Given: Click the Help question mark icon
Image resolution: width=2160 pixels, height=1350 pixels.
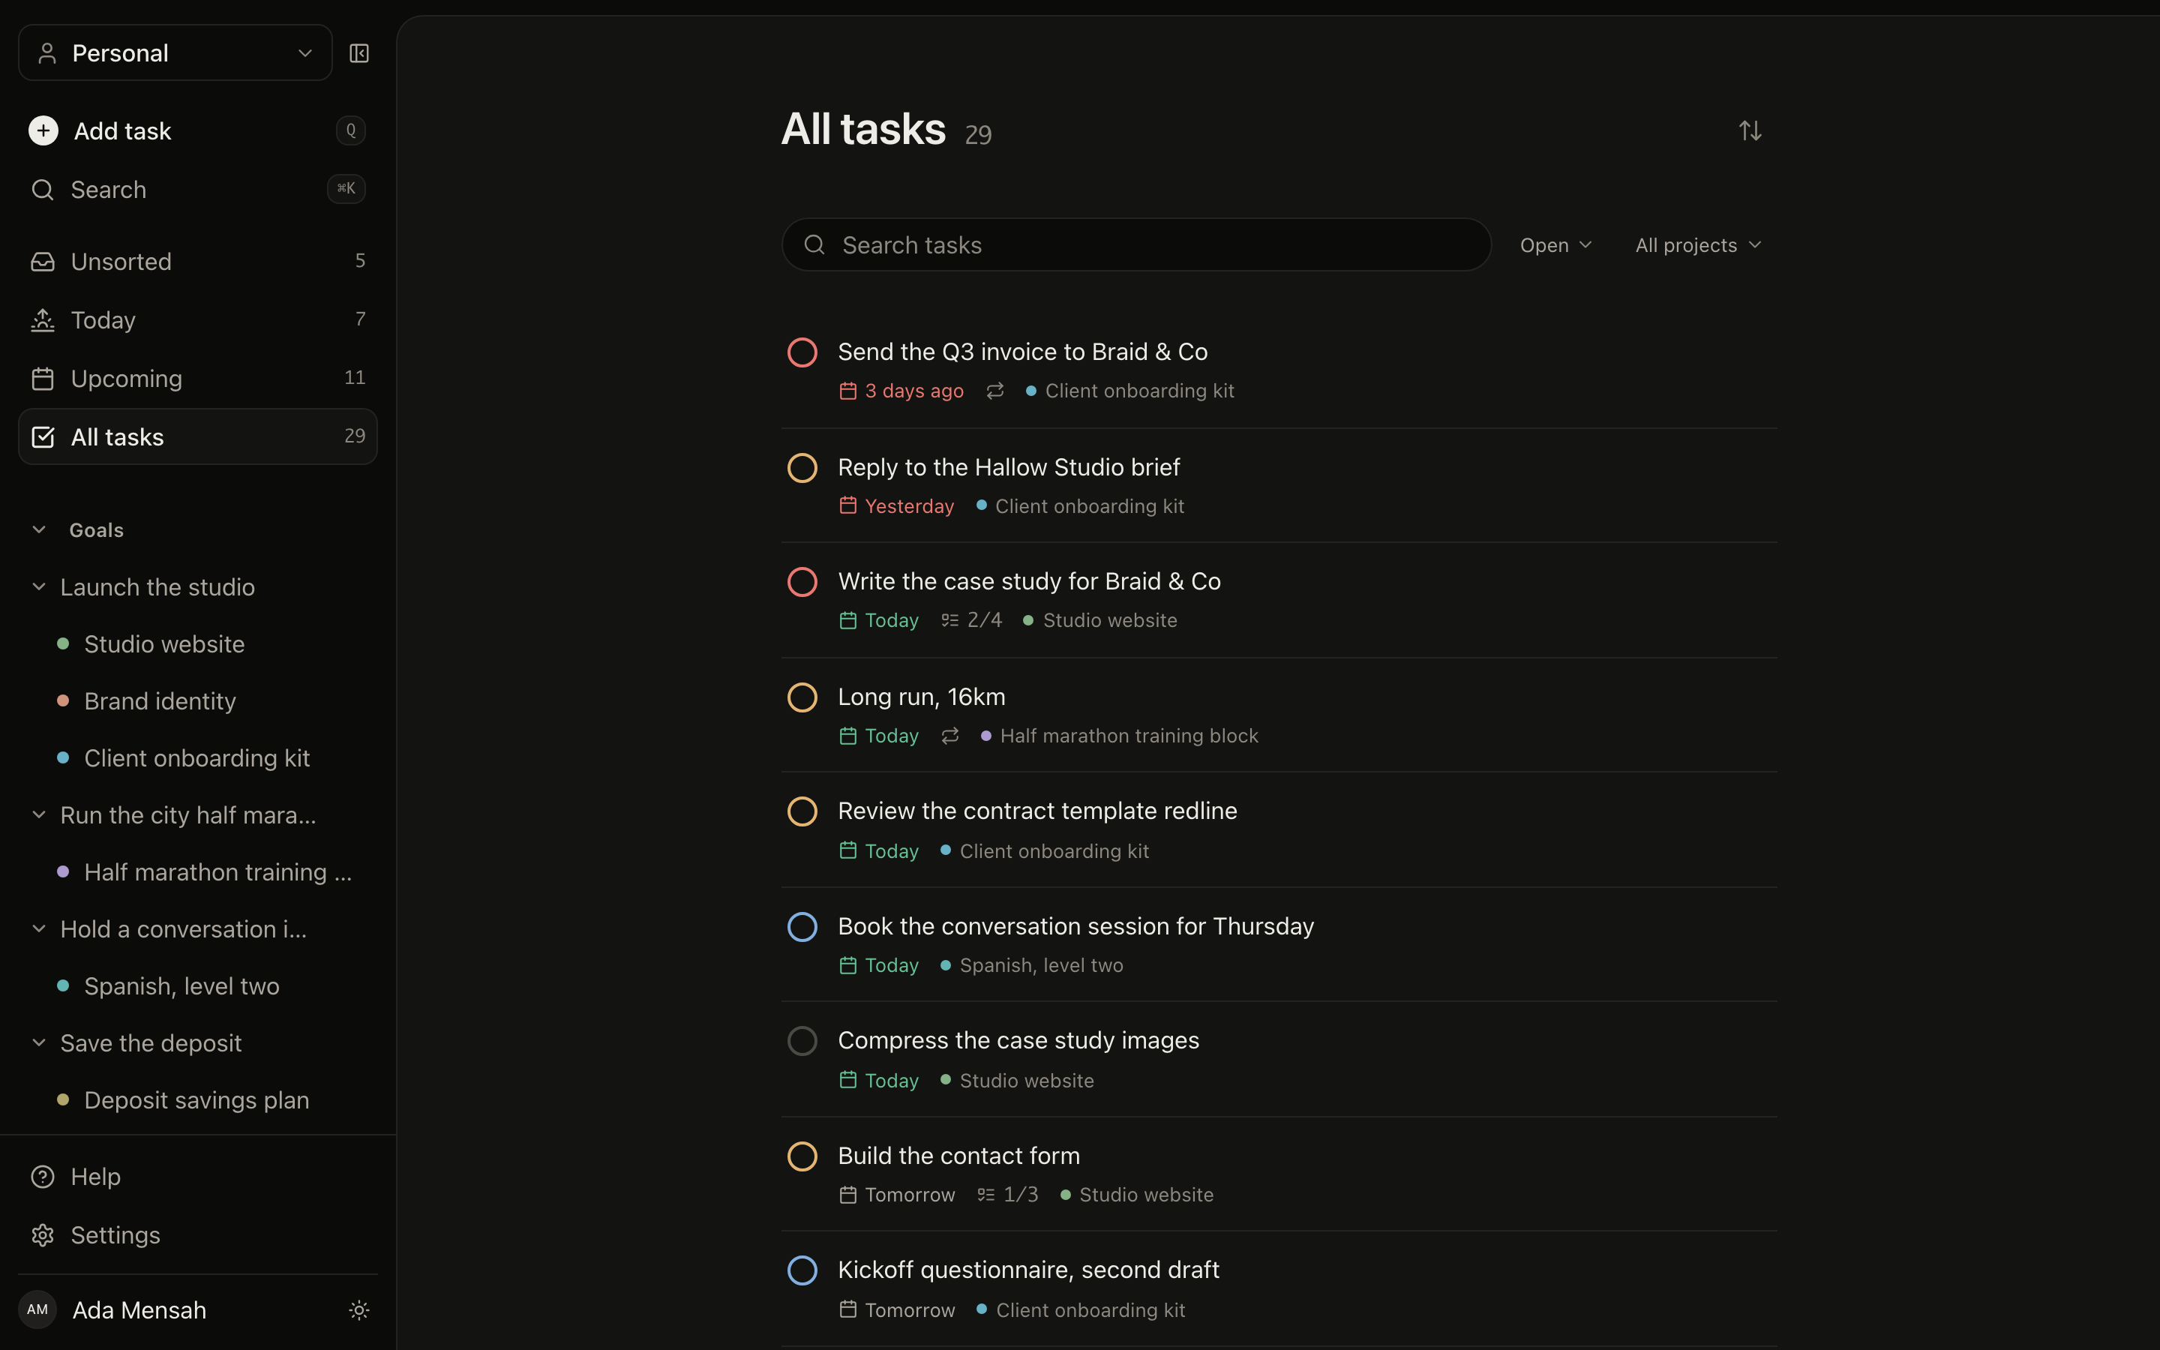Looking at the screenshot, I should 43,1177.
